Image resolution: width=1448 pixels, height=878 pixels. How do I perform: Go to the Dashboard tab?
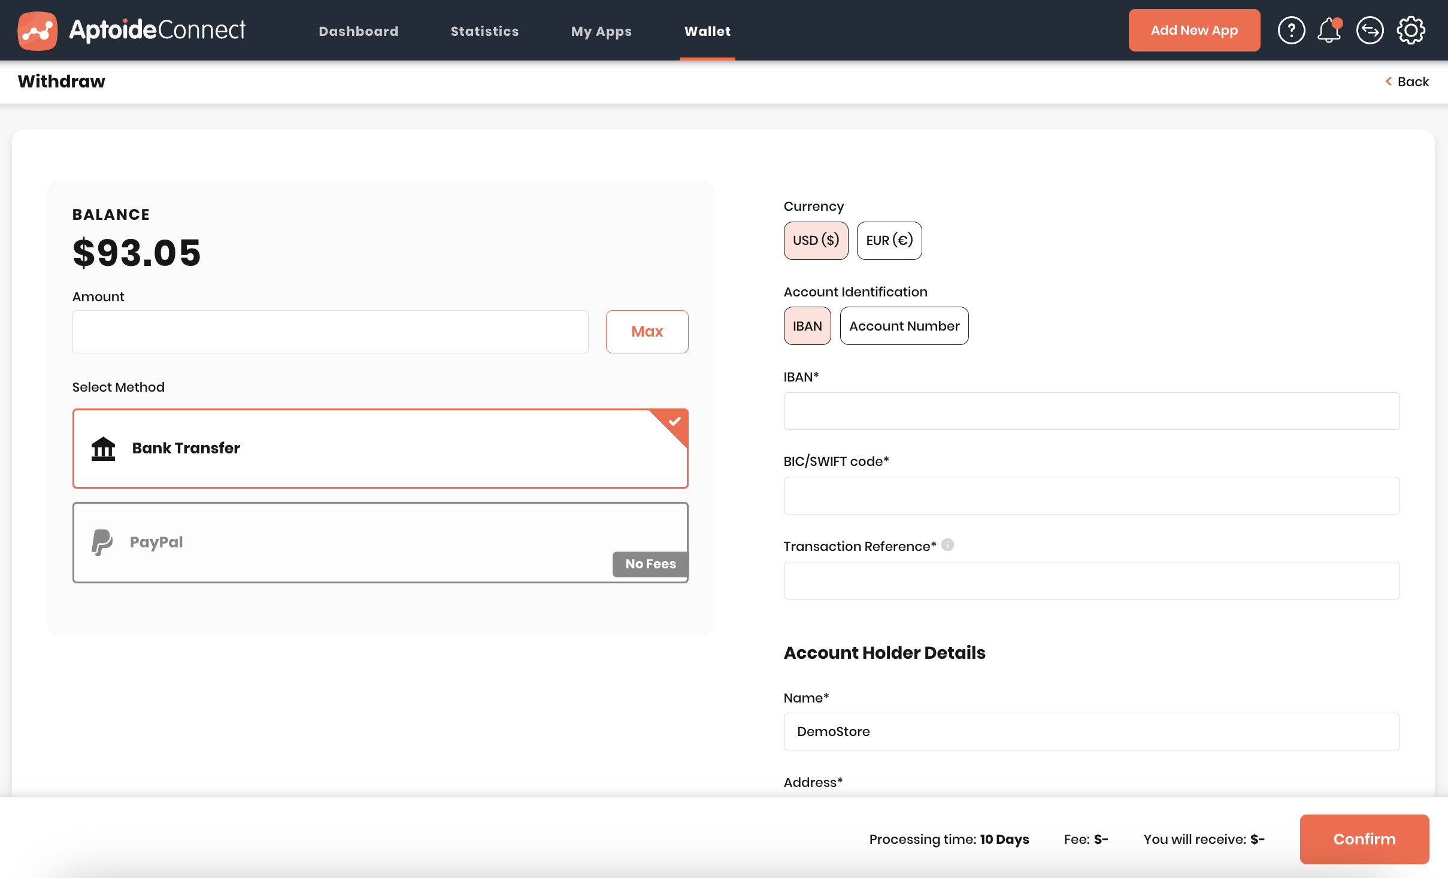[x=358, y=31]
